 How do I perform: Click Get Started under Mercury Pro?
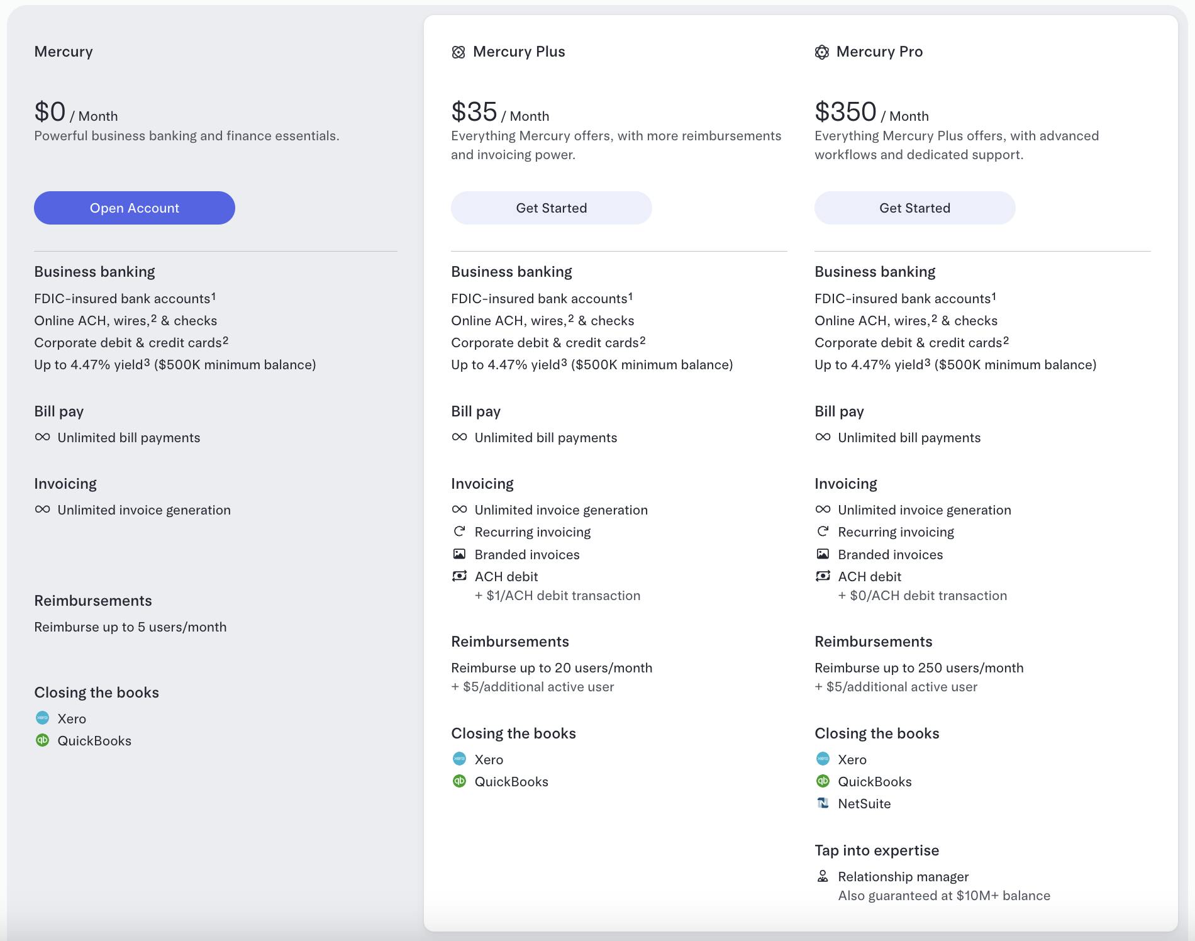coord(914,208)
